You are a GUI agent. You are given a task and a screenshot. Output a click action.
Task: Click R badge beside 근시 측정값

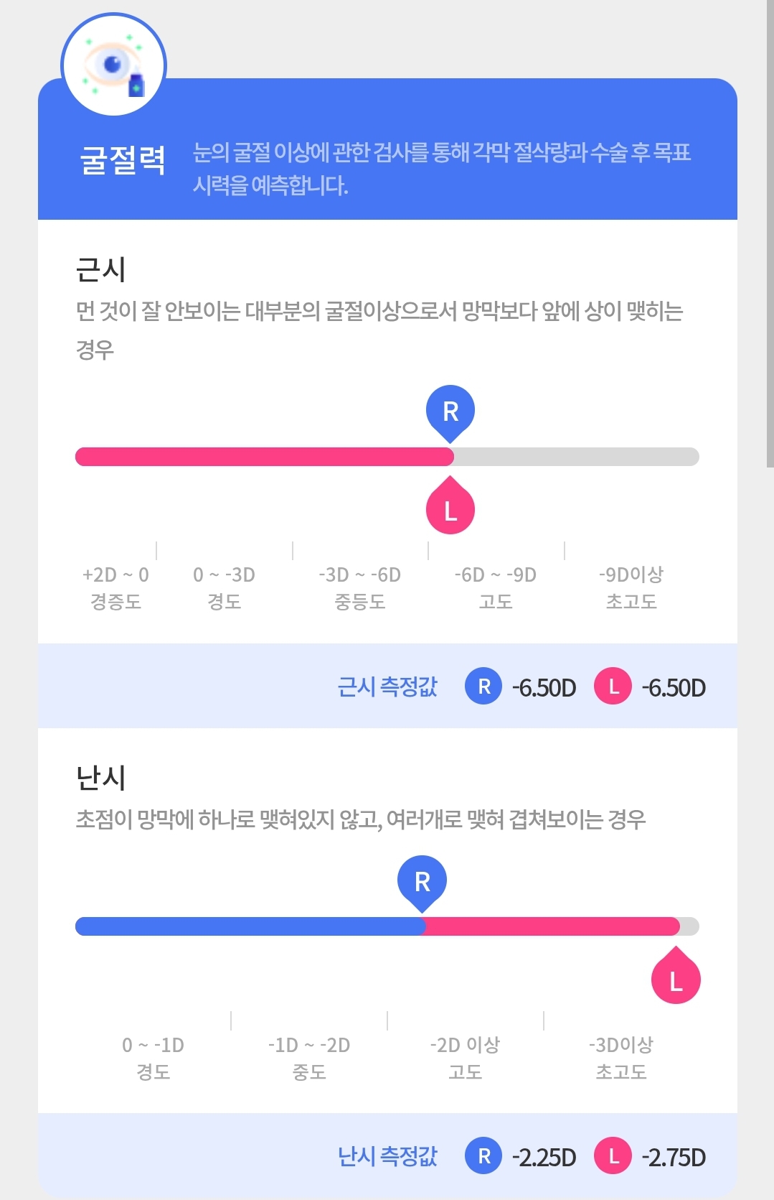coord(483,687)
